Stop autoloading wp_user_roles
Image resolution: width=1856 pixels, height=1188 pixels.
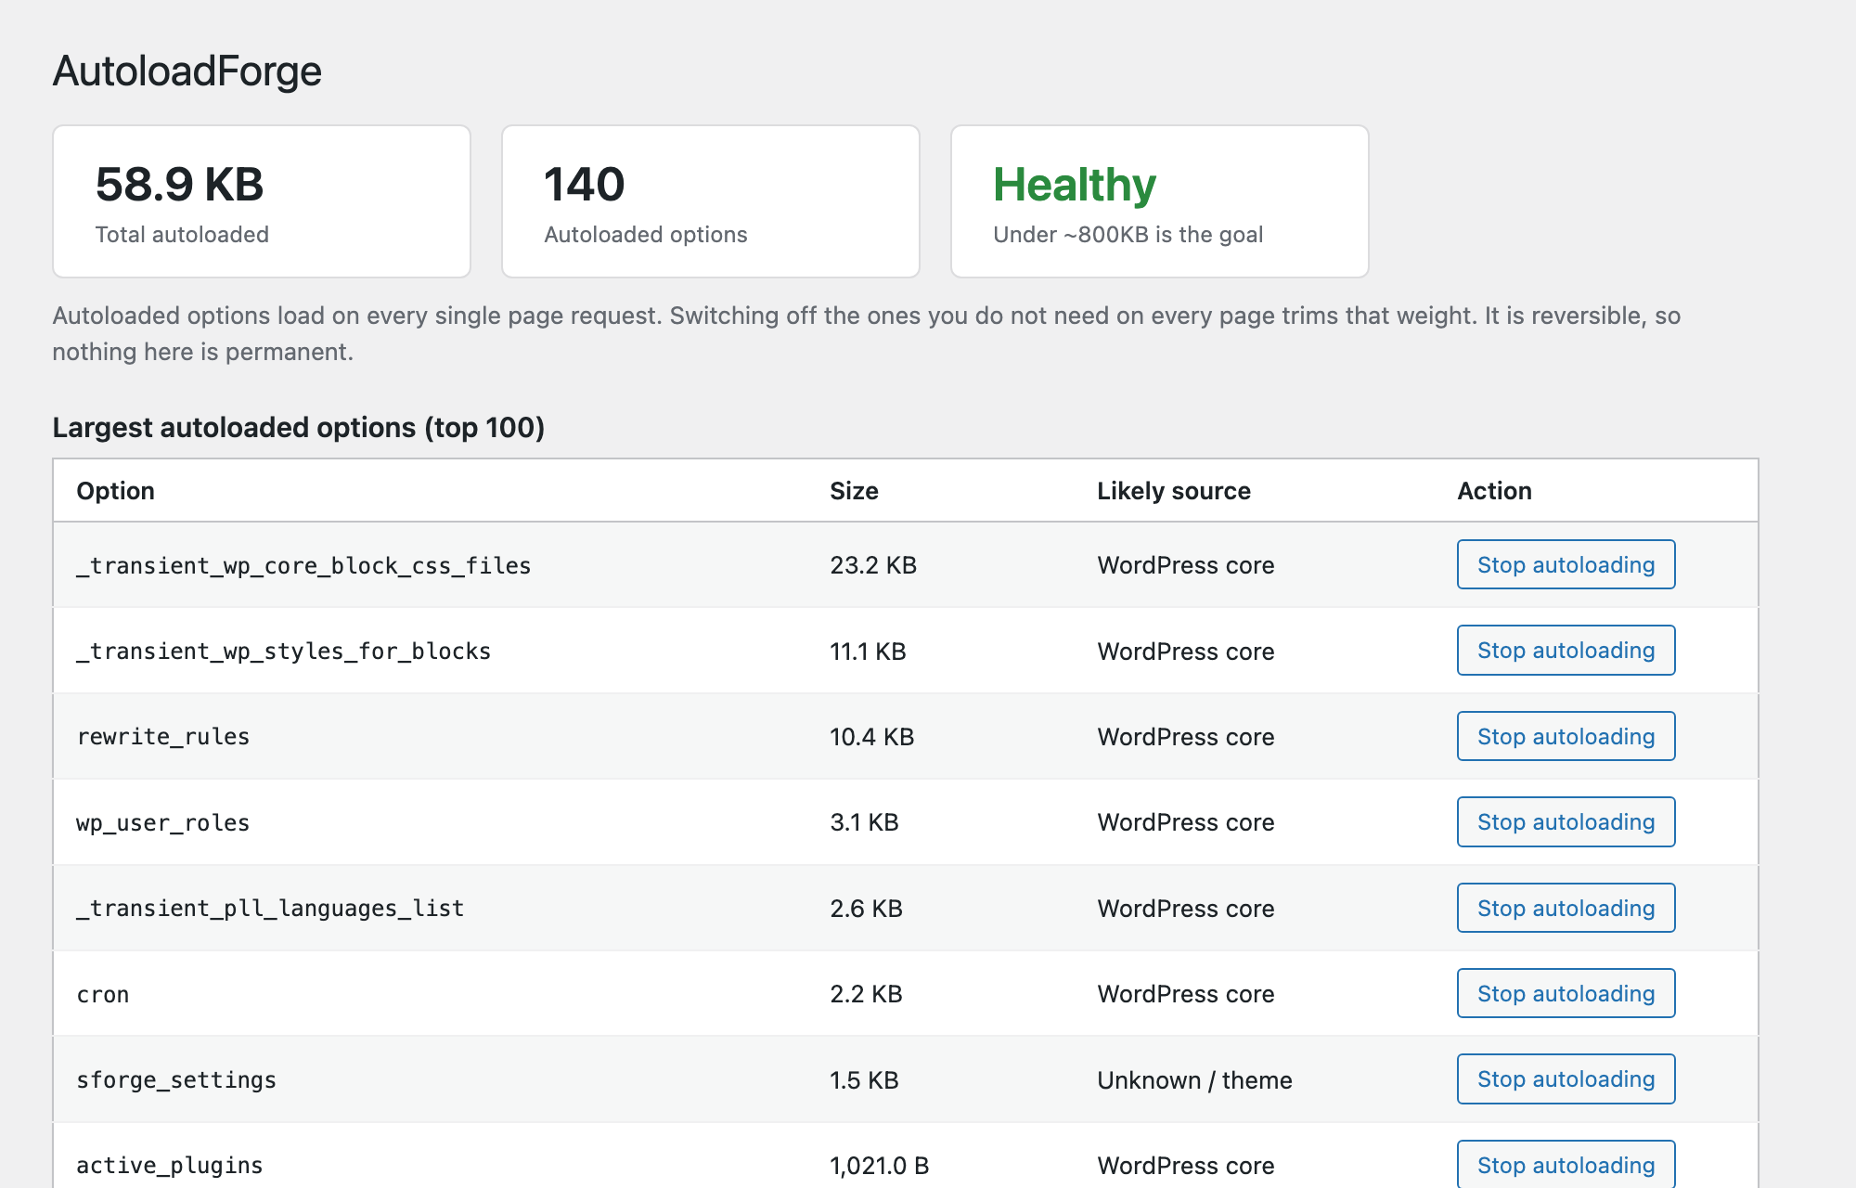[1566, 821]
